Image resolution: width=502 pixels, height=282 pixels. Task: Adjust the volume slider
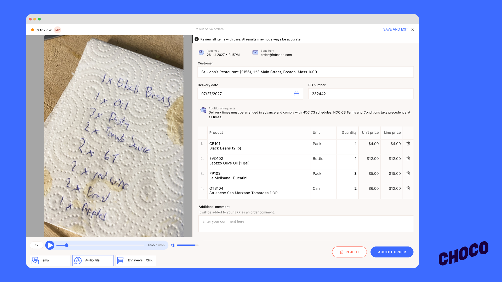[187, 245]
